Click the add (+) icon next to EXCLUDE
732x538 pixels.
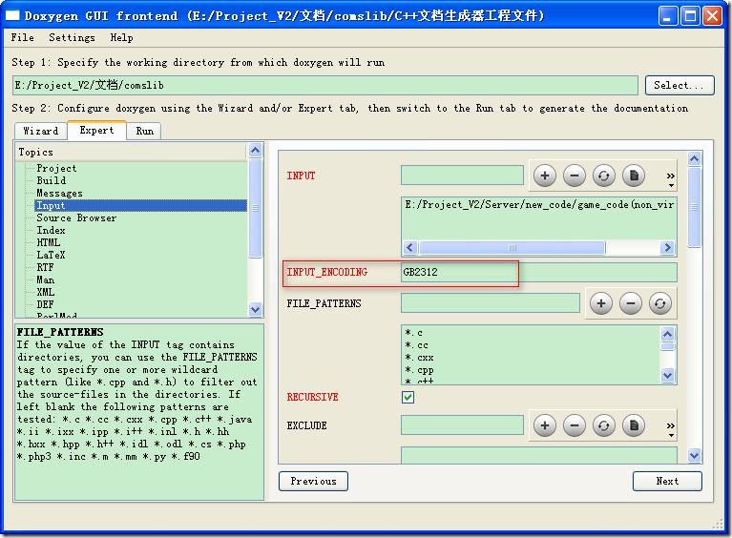(544, 425)
